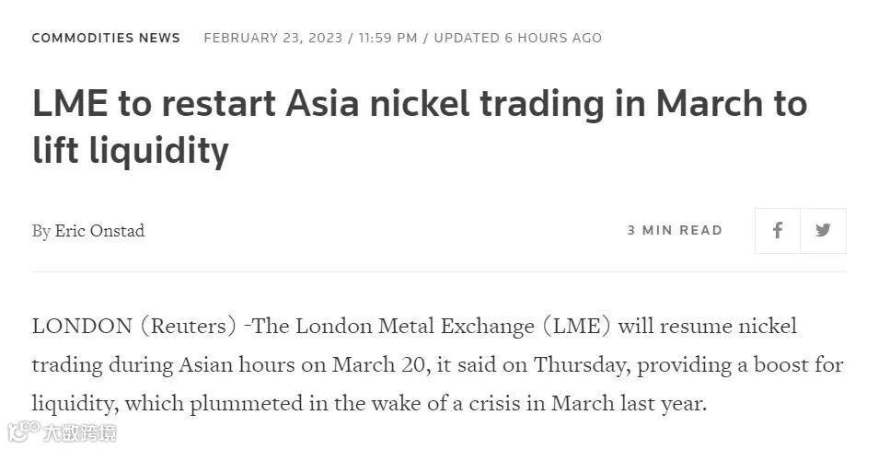Viewport: 890px width, 449px height.
Task: Open the Commodities News section link
Action: [x=106, y=38]
